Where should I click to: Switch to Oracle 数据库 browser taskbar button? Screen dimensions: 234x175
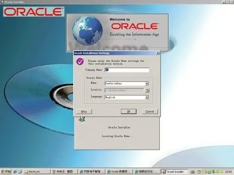click(119, 172)
